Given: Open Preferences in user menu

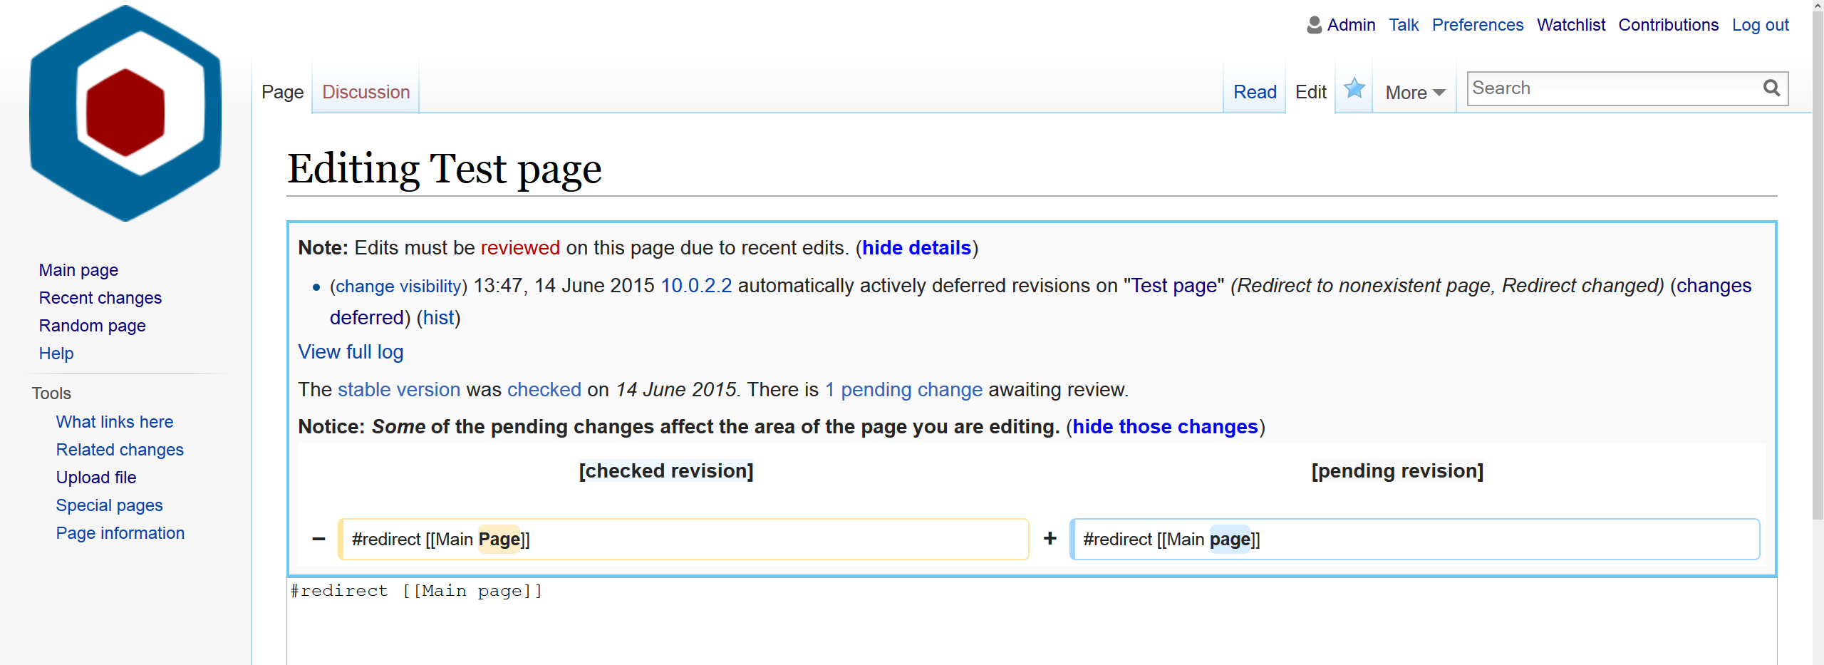Looking at the screenshot, I should [1477, 25].
